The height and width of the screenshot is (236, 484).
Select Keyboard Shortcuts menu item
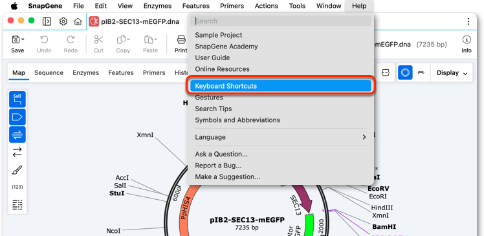pyautogui.click(x=281, y=86)
